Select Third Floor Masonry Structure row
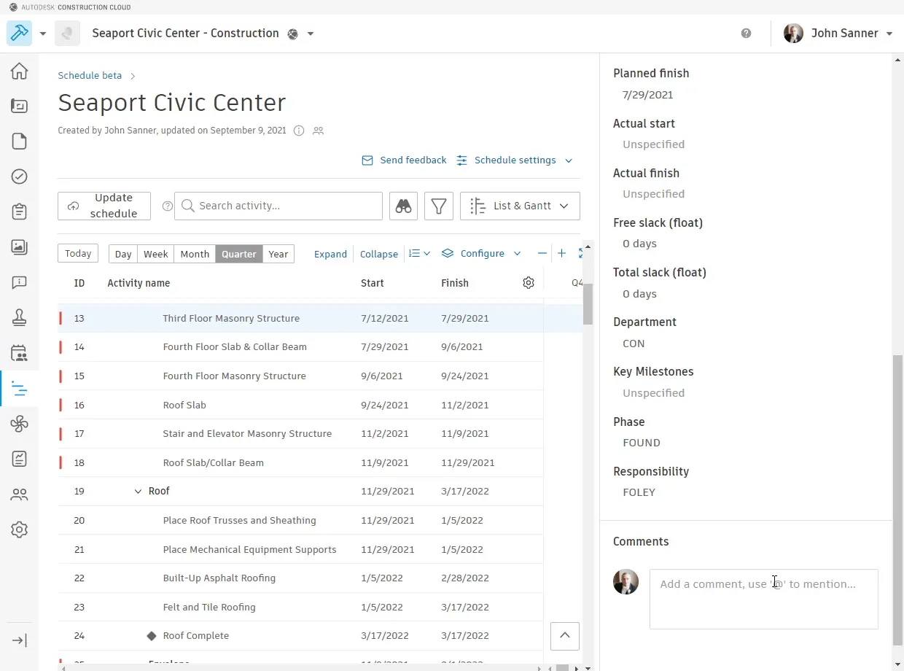Viewport: 904px width, 671px height. pyautogui.click(x=300, y=319)
